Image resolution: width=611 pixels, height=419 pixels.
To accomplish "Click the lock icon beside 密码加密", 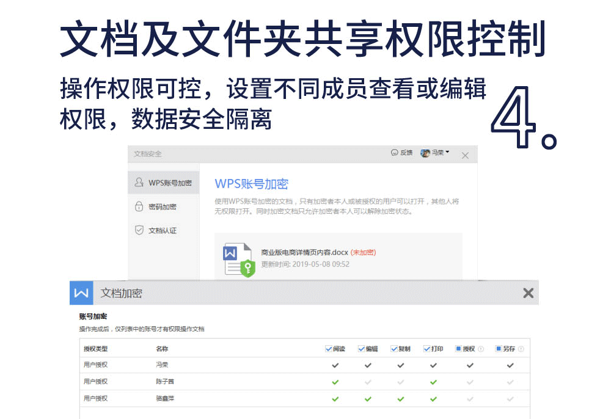I will click(x=139, y=207).
